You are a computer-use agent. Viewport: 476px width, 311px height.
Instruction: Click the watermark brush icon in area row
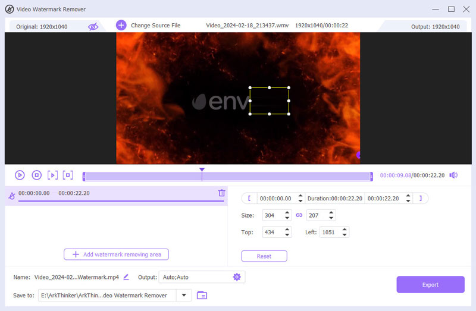11,196
